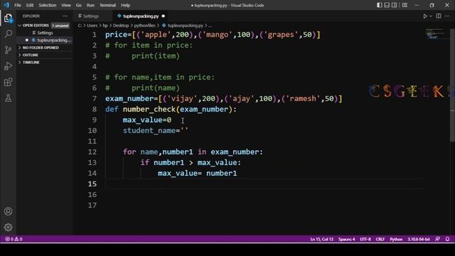Open Customize Layout icon
Screen dimensions: 455x256
click(x=405, y=5)
